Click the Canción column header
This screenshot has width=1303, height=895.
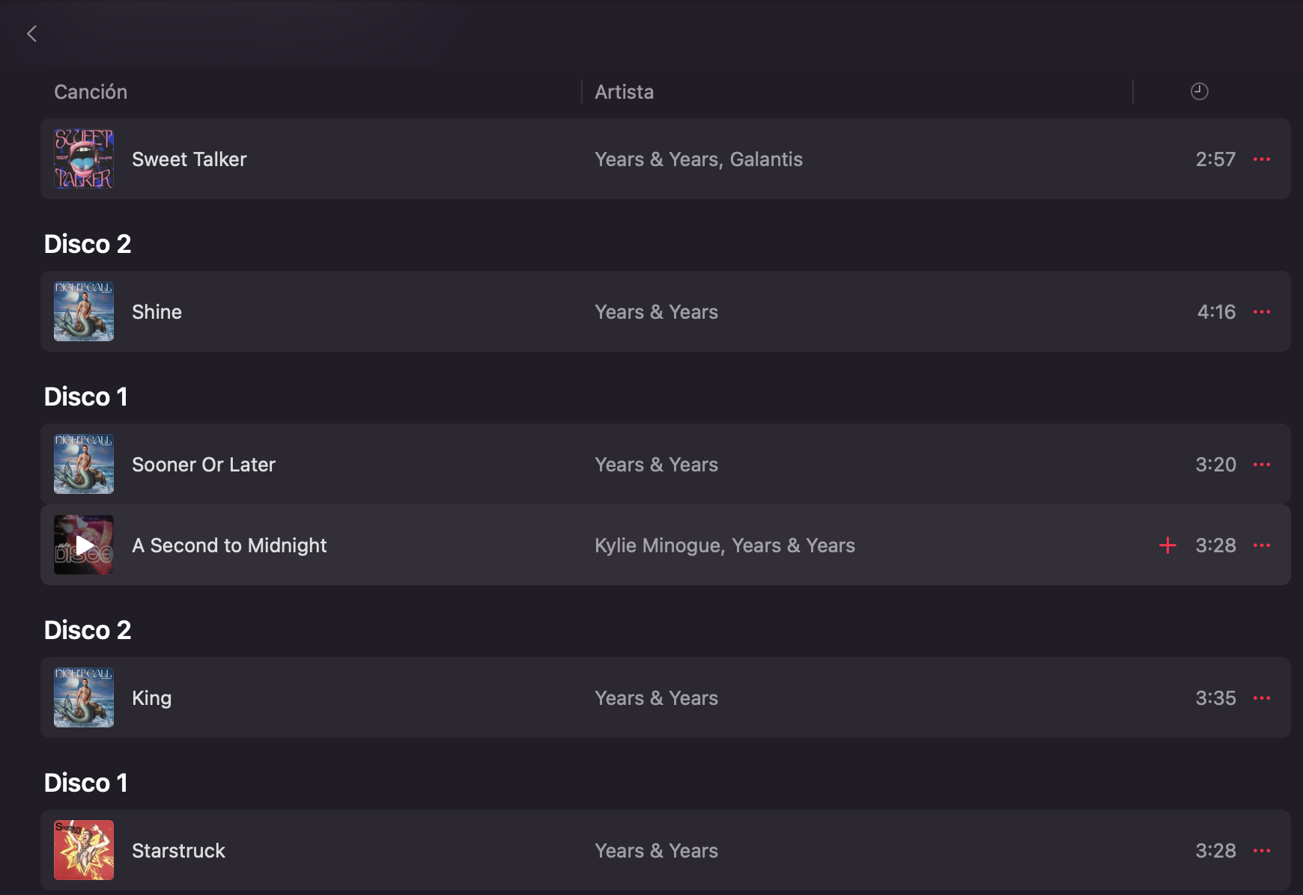[x=91, y=92]
